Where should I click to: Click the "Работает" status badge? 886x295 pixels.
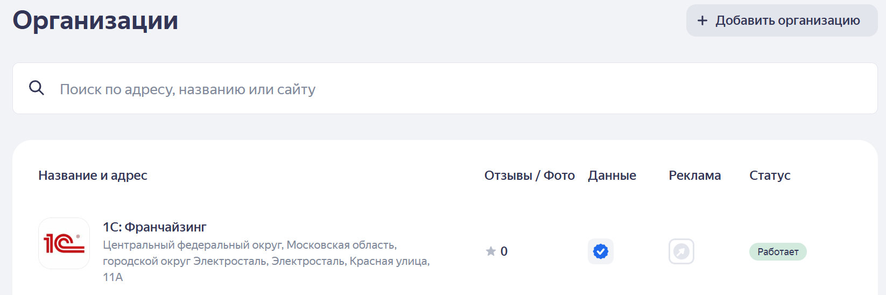(778, 252)
